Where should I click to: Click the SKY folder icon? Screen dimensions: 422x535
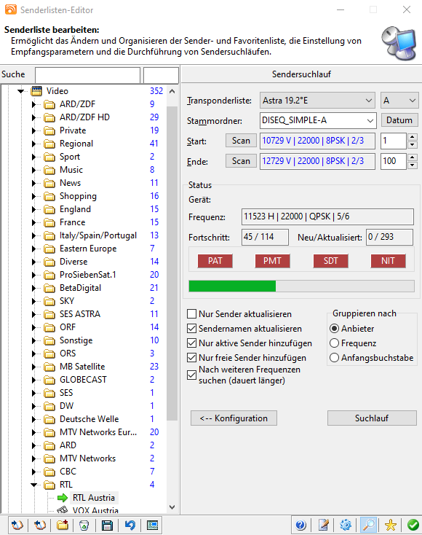coord(49,301)
